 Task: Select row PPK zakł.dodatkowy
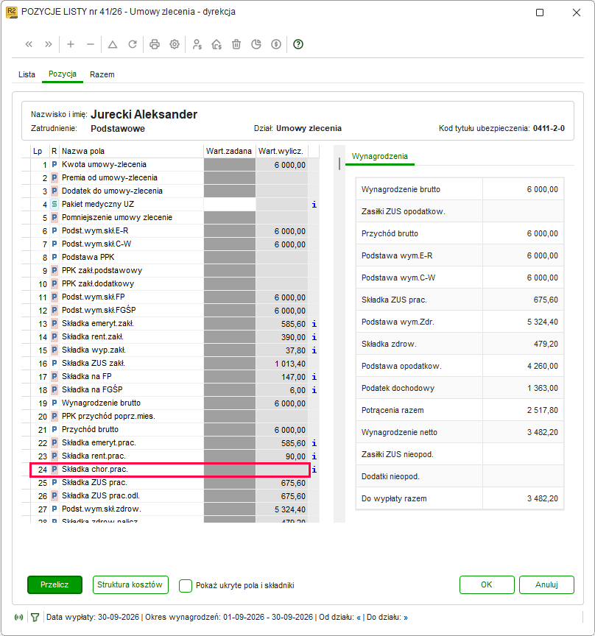click(x=169, y=284)
